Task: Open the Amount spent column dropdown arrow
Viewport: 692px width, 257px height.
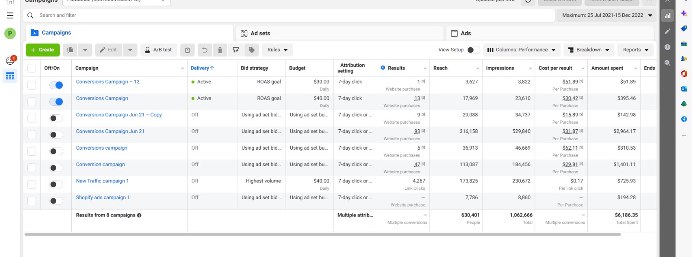Action: pos(636,69)
